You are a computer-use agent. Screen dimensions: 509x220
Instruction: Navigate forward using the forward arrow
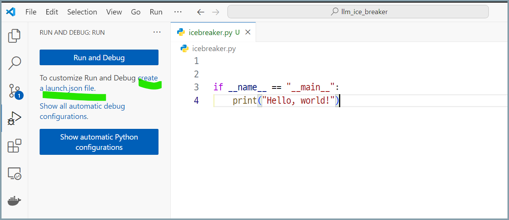coord(216,12)
